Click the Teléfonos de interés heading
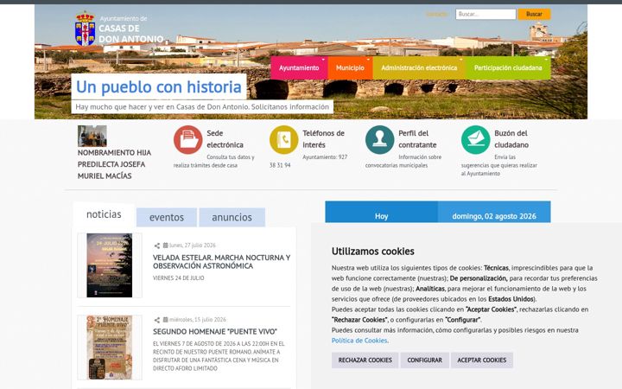 323,139
